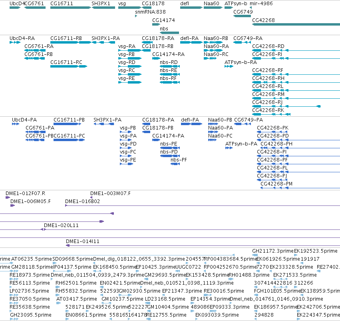Click the EN08661.5prime EST label
Image resolution: width=340 pixels, height=321 pixels.
[x=86, y=315]
